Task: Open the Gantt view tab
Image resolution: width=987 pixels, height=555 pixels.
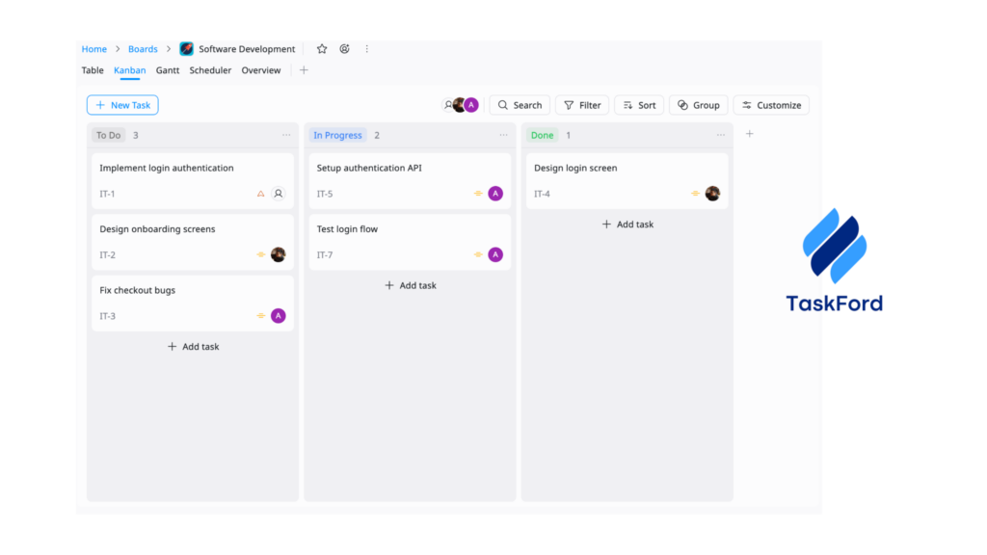Action: pos(168,69)
